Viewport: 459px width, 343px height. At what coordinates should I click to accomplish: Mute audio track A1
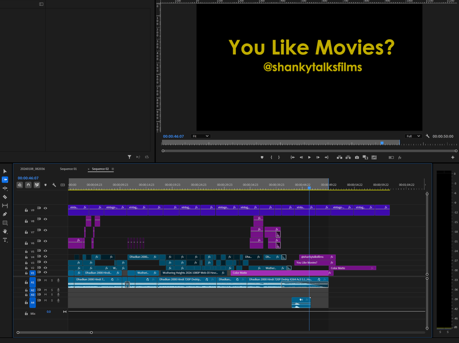(x=45, y=280)
